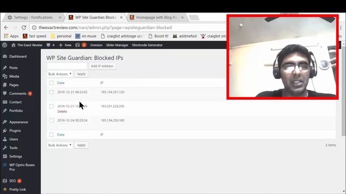Open the im muse bookmark

click(86, 36)
